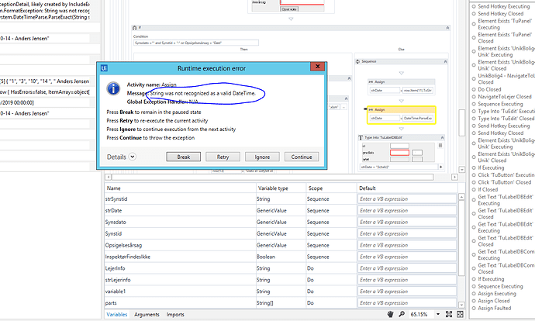
Task: Select the Synsdato variable name
Action: click(x=116, y=222)
